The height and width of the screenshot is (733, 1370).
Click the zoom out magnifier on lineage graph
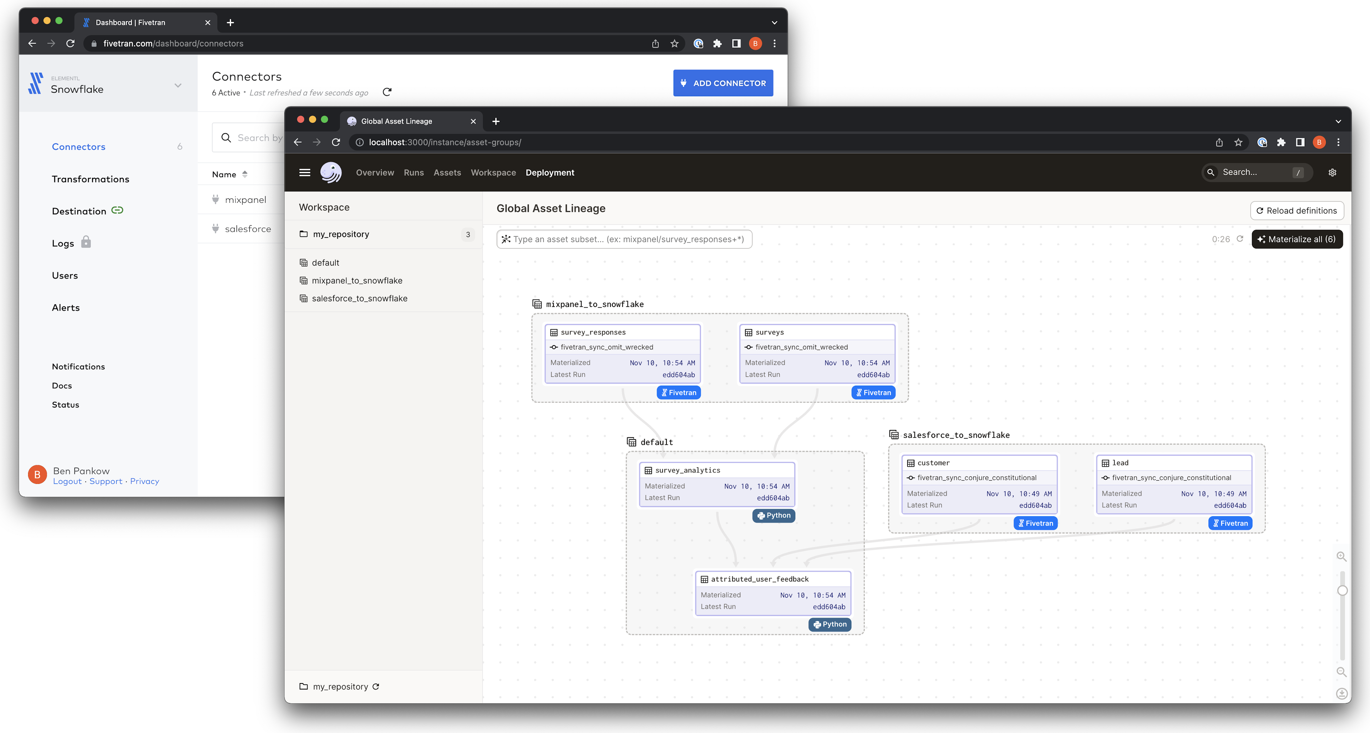[x=1341, y=672]
